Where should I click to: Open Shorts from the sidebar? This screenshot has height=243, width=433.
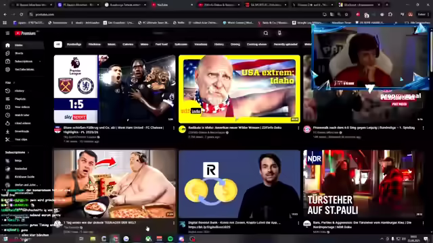23,53
